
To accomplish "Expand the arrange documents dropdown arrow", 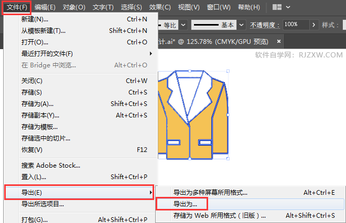I will tap(288, 7).
